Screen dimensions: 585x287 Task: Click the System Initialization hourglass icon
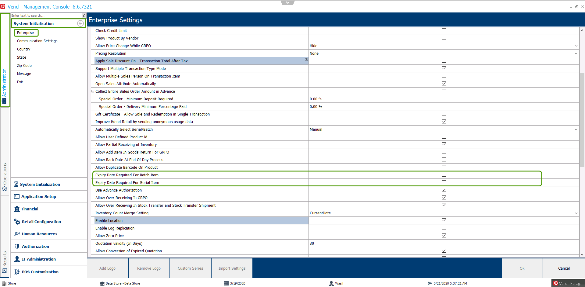click(16, 184)
